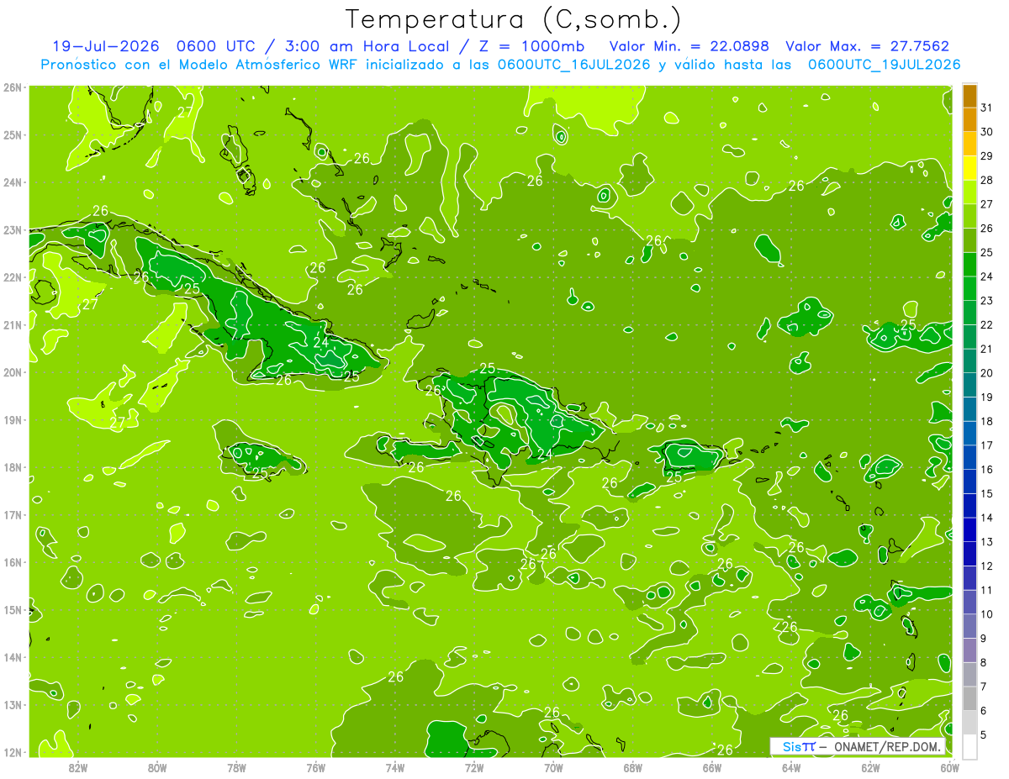The image size is (1009, 779).
Task: Click the "70W" longitude label
Action: 553,767
